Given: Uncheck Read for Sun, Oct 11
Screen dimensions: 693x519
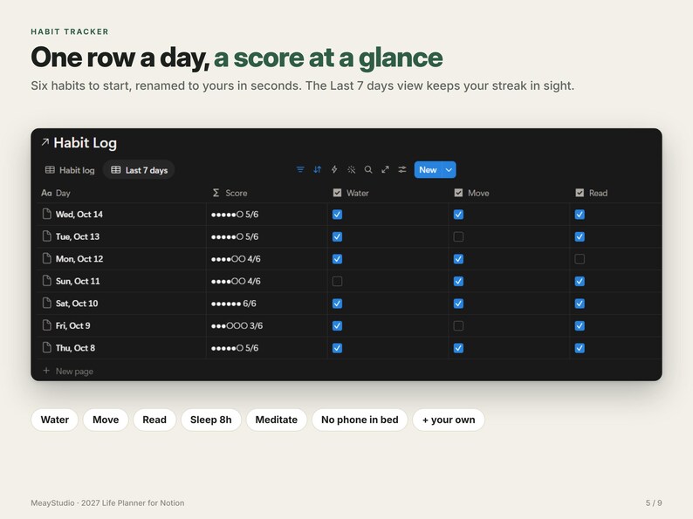Looking at the screenshot, I should [580, 282].
